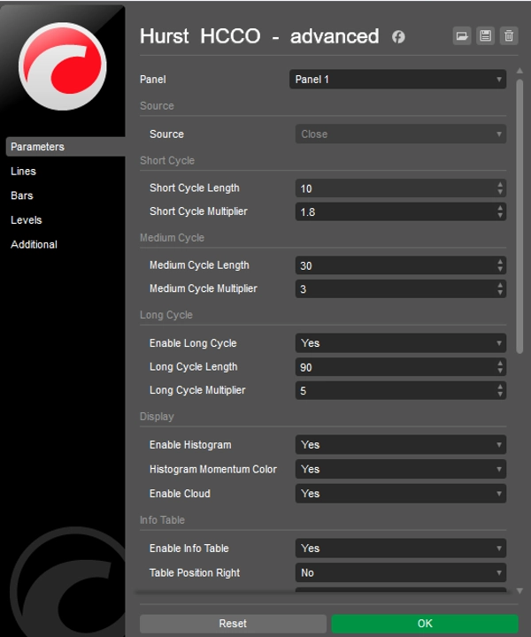Increase Medium Cycle Multiplier with up arrow
Image resolution: width=531 pixels, height=637 pixels.
500,285
